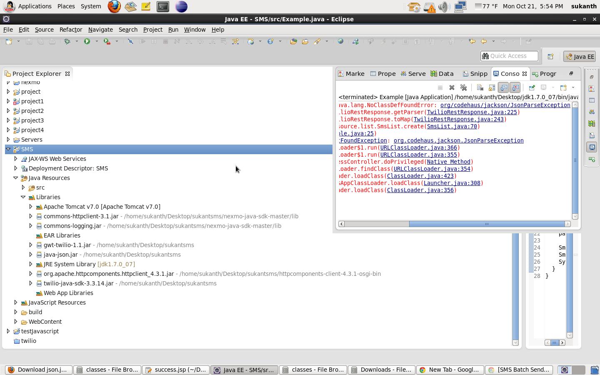Toggle Show Console When Standard Error Changes
The height and width of the screenshot is (375, 600).
tap(515, 87)
